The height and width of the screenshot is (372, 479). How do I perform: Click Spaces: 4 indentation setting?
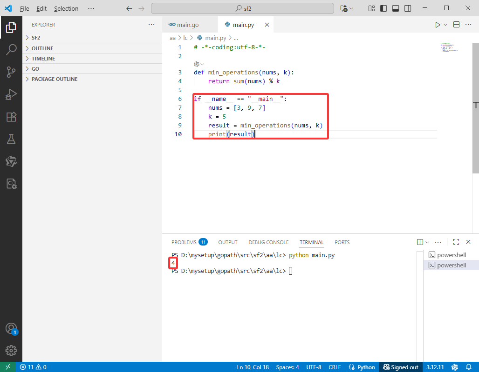pyautogui.click(x=287, y=367)
